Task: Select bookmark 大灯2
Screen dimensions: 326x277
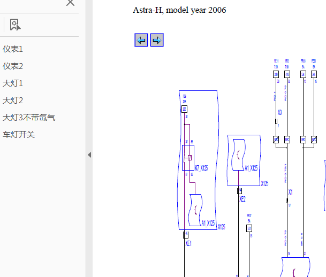Action: pos(13,101)
